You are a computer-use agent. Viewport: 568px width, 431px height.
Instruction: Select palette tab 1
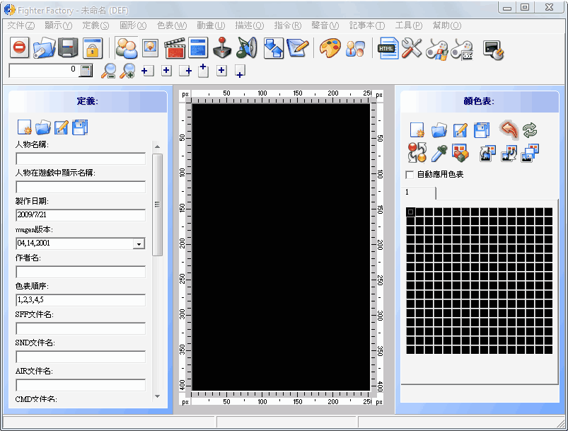[x=418, y=192]
